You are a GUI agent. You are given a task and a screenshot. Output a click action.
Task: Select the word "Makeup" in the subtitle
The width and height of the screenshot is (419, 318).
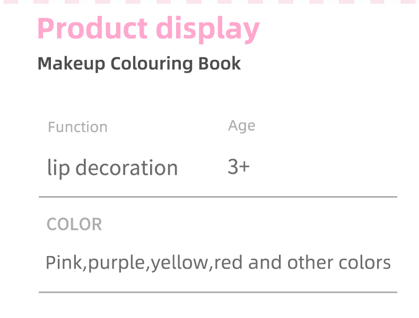tap(72, 64)
